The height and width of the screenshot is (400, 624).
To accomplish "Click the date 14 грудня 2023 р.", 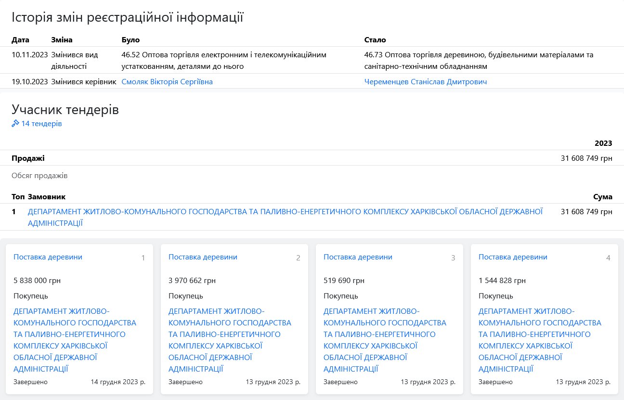I will tap(118, 382).
